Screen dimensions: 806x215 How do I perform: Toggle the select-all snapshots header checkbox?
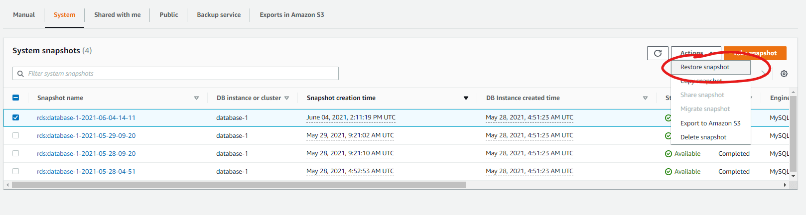pos(15,98)
